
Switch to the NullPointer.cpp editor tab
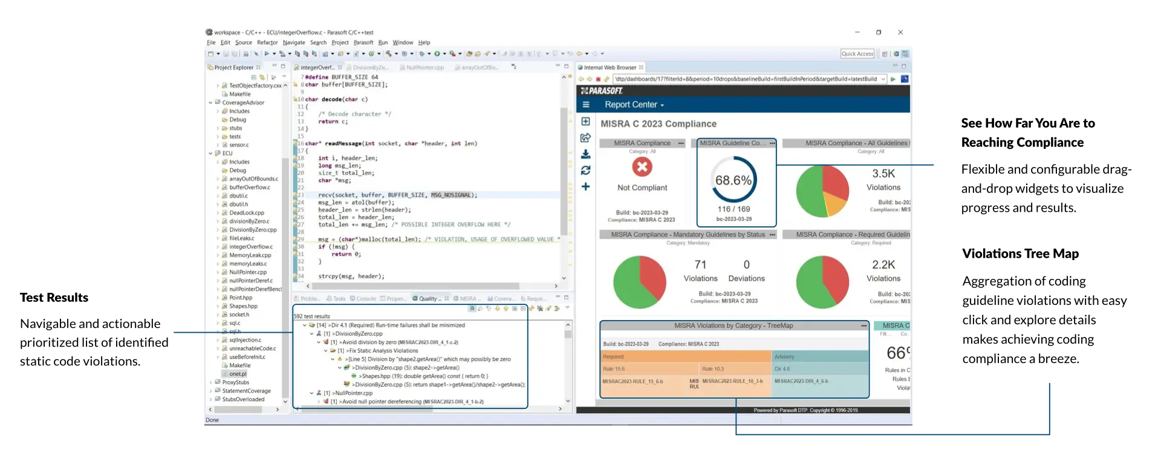[x=421, y=68]
